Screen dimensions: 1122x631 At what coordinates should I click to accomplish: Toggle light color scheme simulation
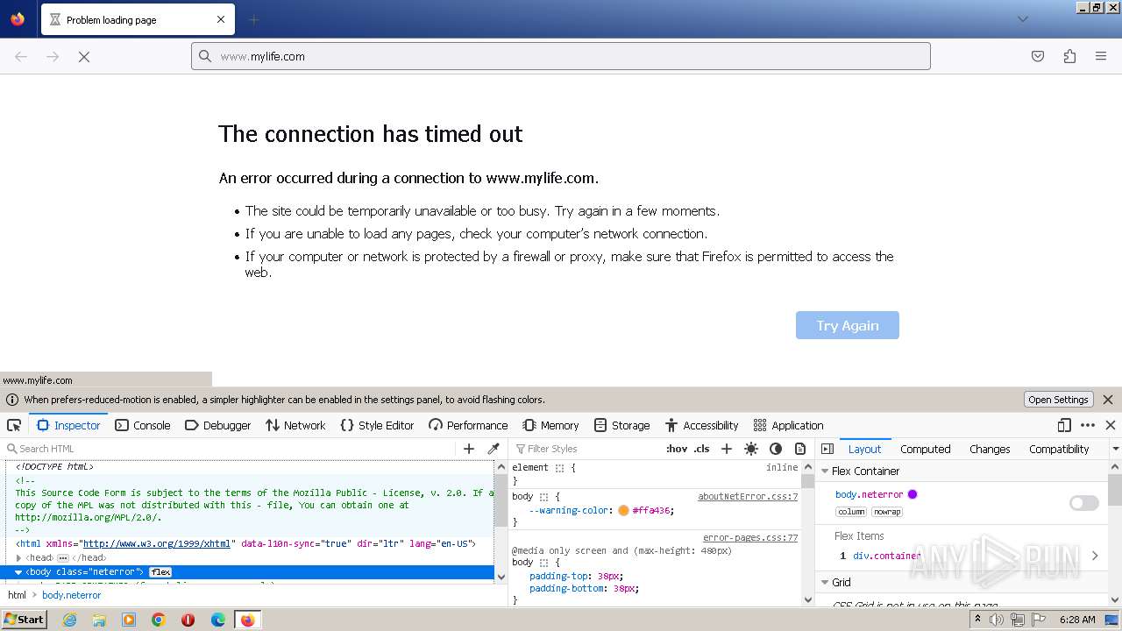[751, 449]
